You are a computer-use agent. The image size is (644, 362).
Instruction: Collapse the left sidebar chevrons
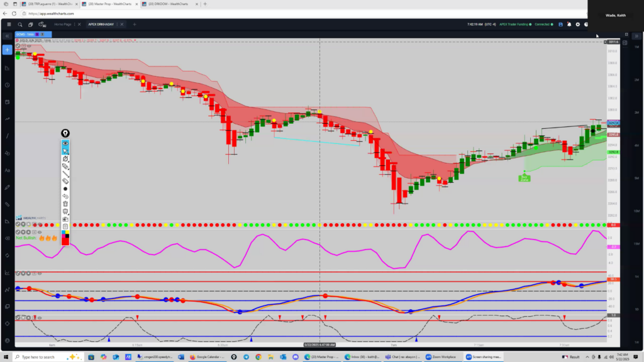8,36
